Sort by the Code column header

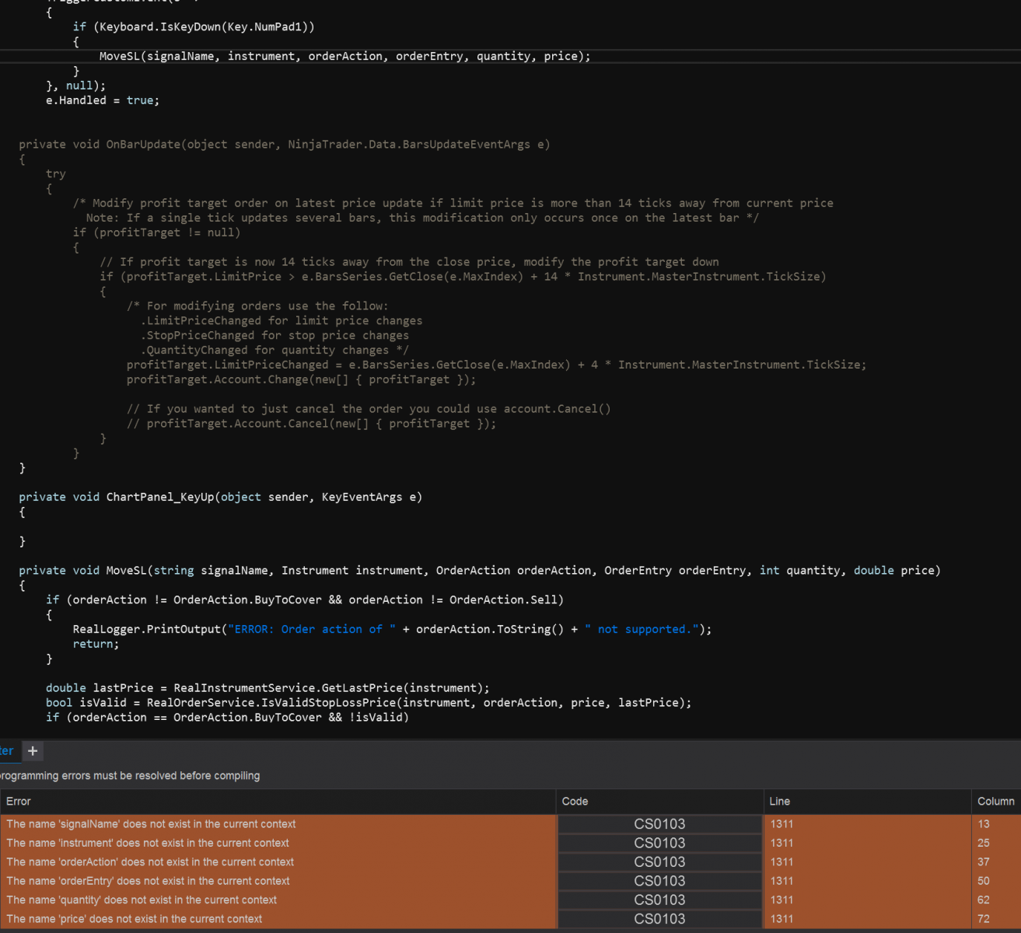pos(574,801)
